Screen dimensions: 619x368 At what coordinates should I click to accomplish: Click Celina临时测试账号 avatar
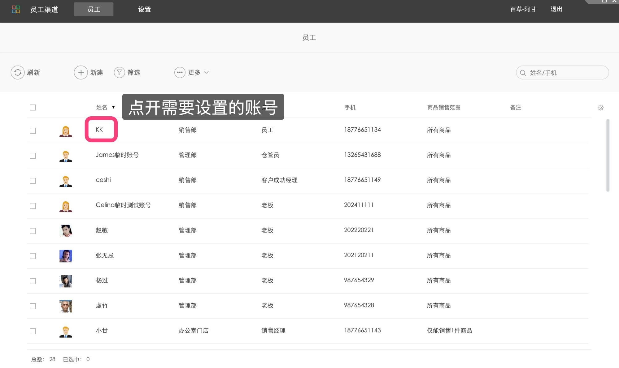pos(66,206)
